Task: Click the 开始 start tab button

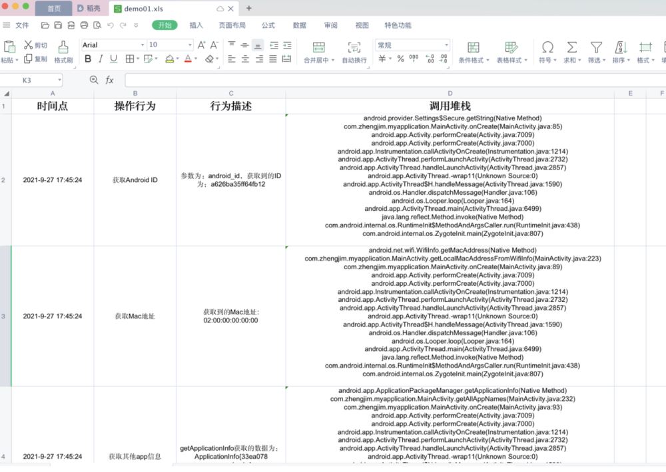Action: coord(165,25)
